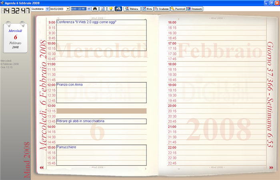280x180 pixels.
Task: Click the 14:45 time slot label
Action: point(51,142)
